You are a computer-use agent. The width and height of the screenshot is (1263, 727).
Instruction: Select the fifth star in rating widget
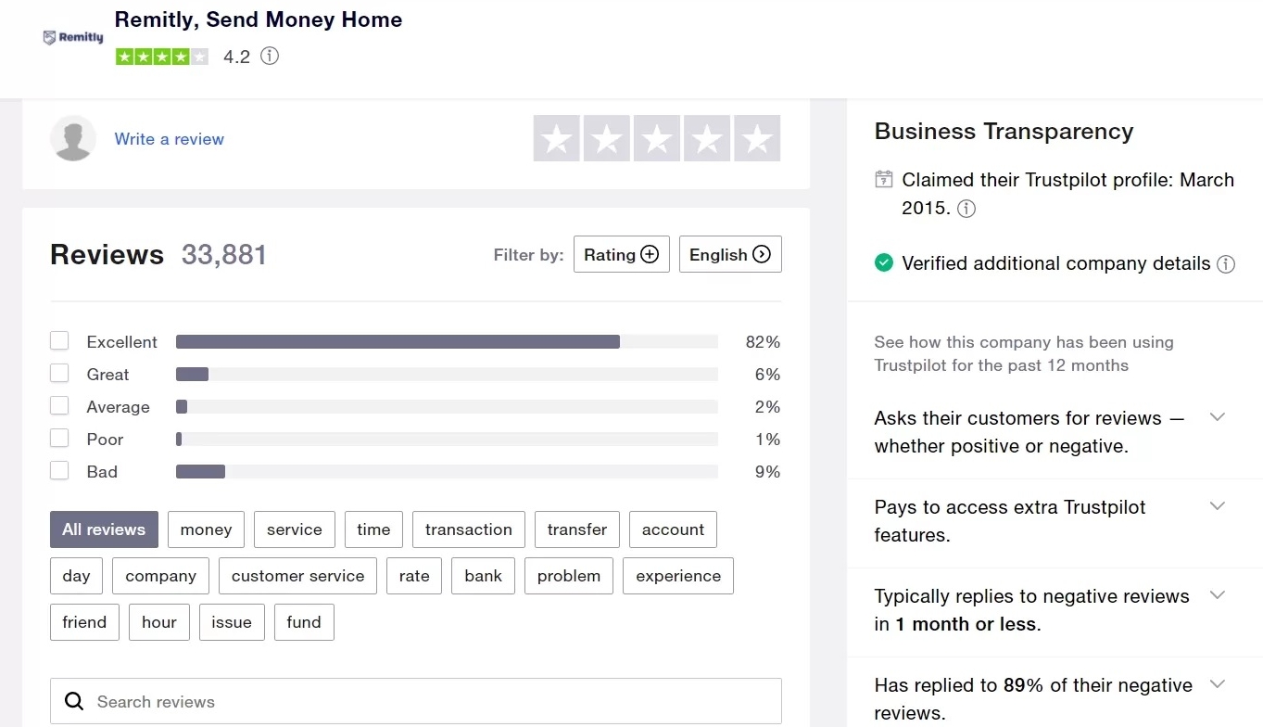coord(757,139)
